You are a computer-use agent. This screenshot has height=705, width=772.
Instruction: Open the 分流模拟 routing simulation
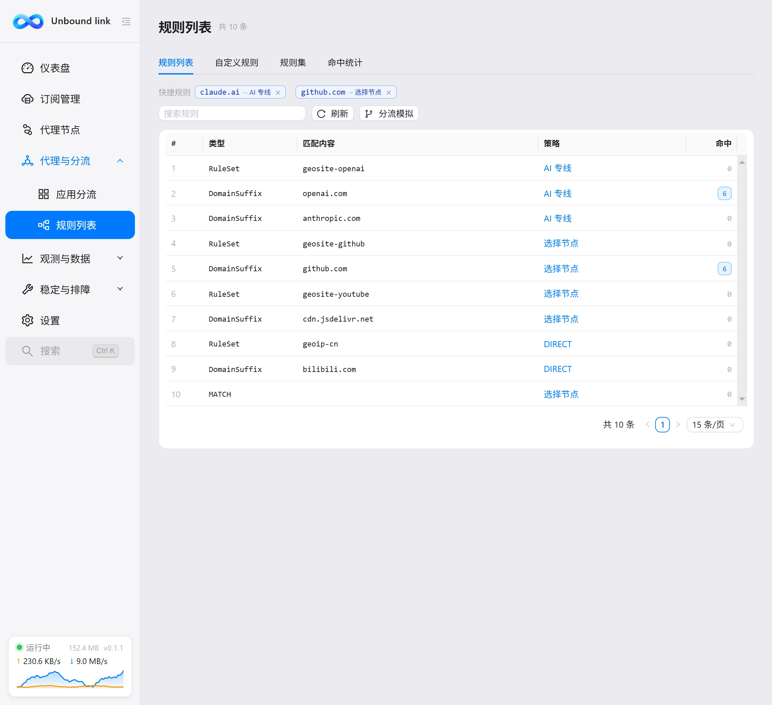(x=389, y=114)
